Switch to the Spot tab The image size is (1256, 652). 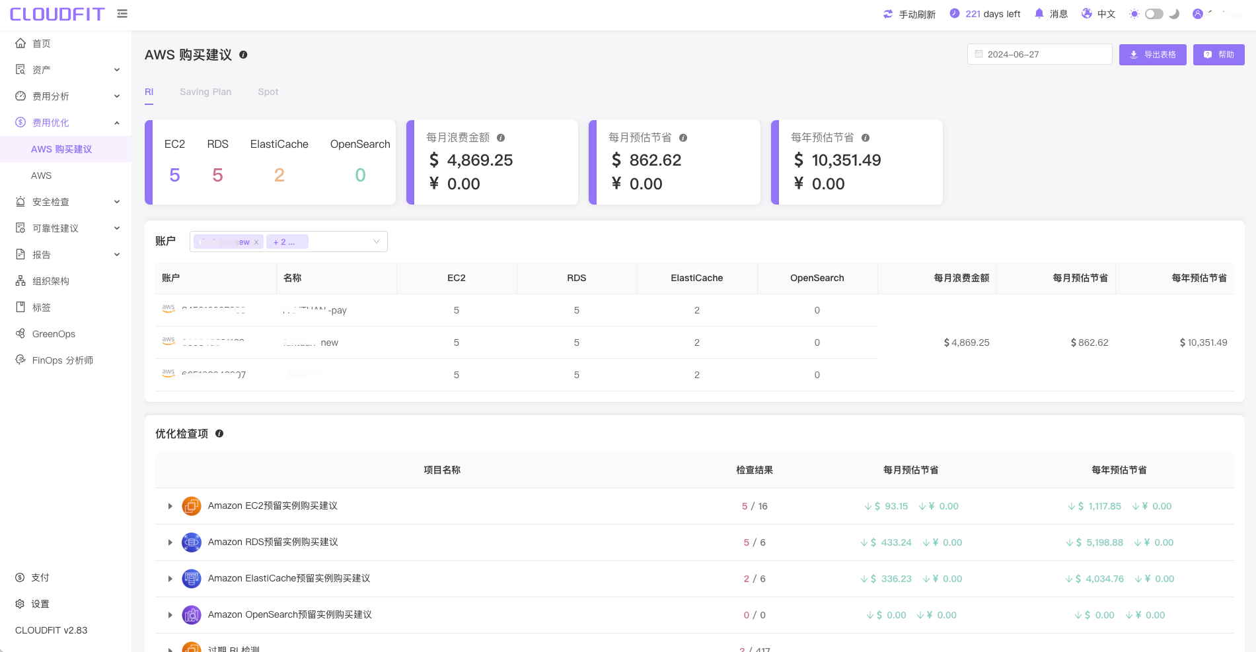click(x=268, y=92)
